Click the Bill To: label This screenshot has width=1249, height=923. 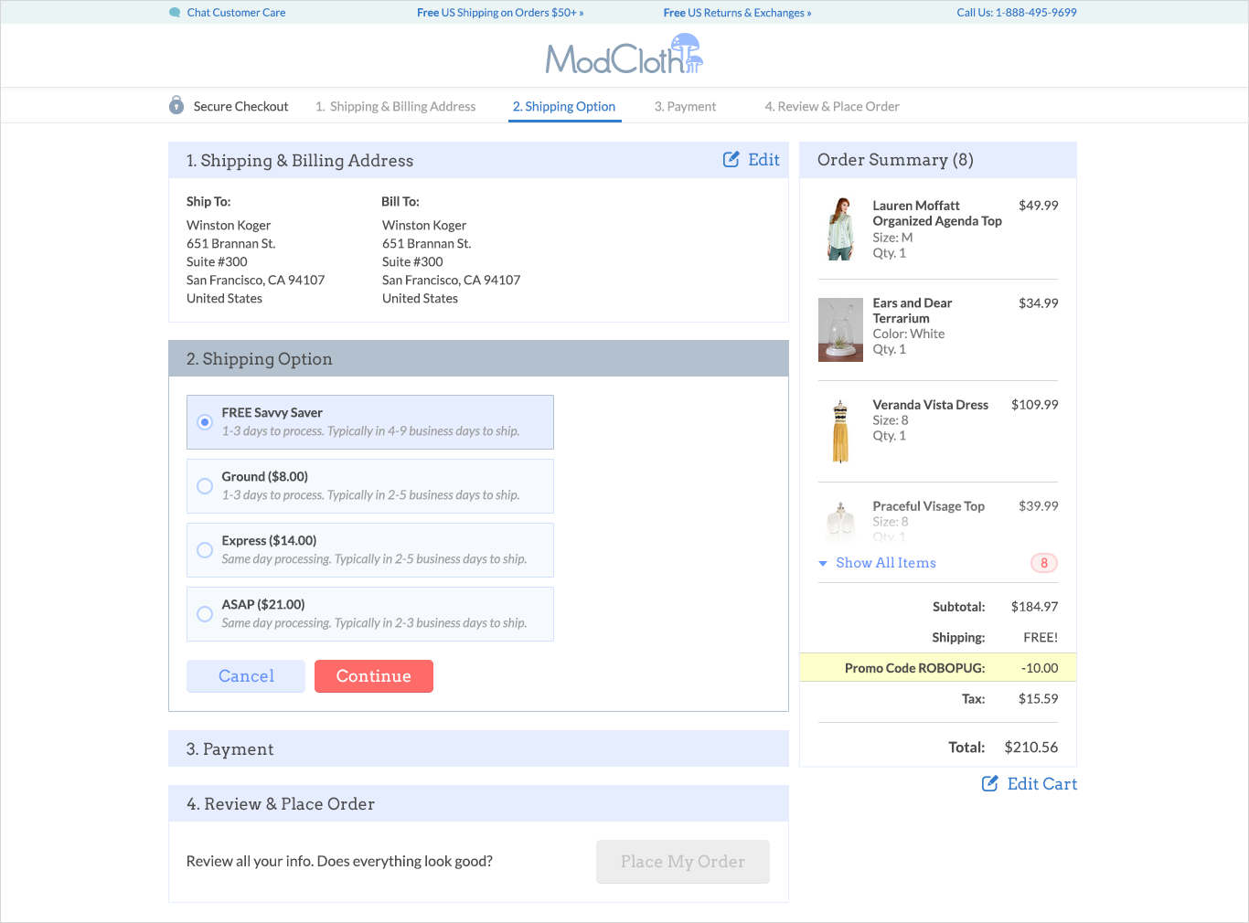400,202
